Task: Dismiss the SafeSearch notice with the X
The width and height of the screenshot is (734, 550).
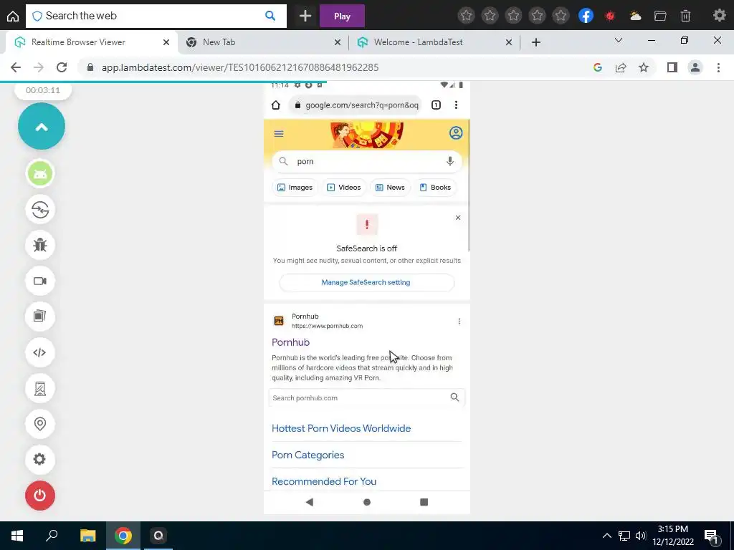Action: click(458, 218)
